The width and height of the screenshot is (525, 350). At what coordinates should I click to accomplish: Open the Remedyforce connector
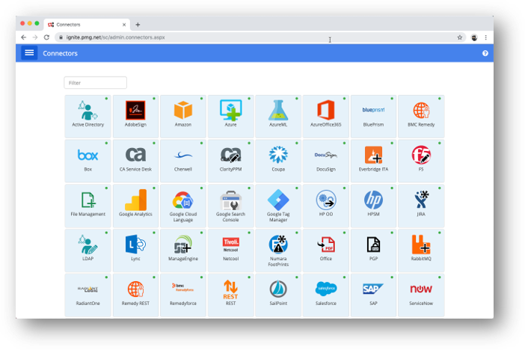click(183, 295)
